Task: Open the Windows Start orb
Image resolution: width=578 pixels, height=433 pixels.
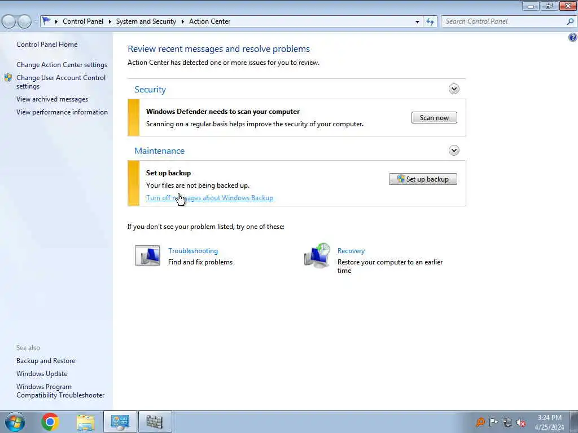Action: point(15,422)
